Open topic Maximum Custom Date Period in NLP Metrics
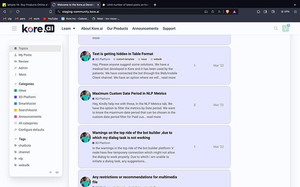300x187 pixels. [x=129, y=93]
